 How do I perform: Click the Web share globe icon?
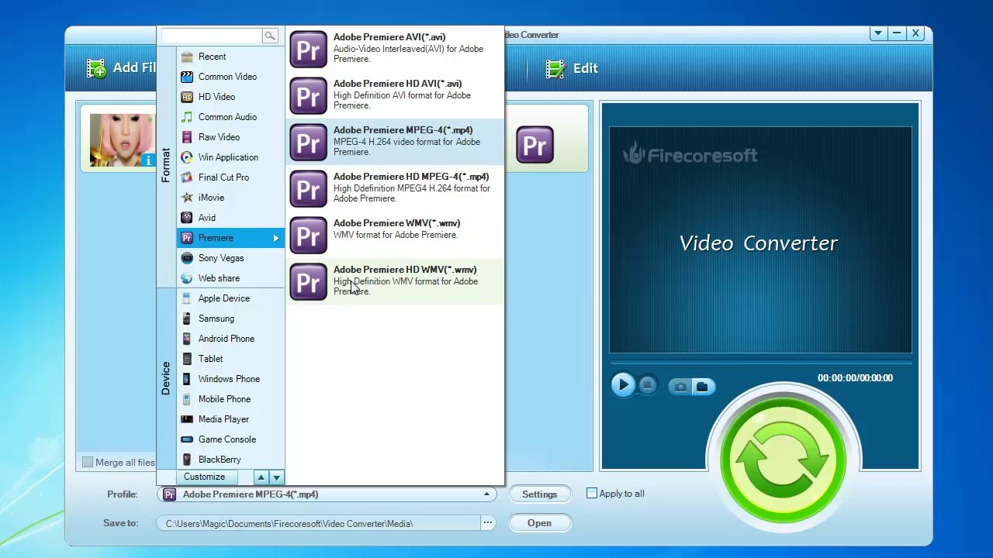(187, 278)
